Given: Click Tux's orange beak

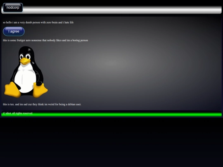Looking at the screenshot, I should 25,61.
